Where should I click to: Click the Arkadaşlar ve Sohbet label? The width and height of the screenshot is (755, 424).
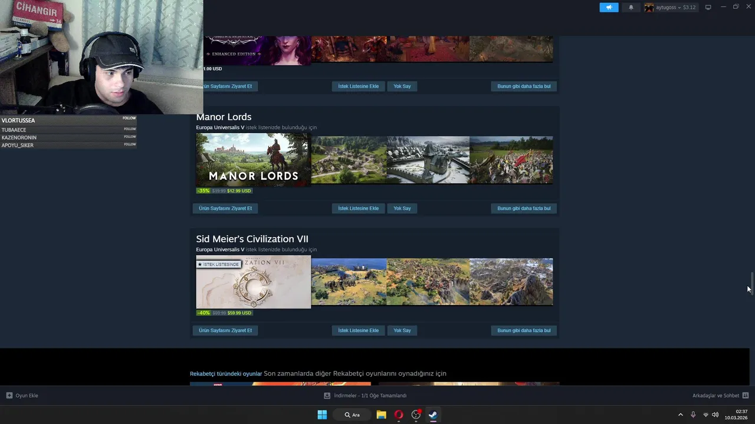coord(716,396)
